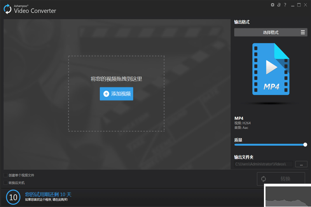Click the 如果您喜欢这个程序, 请在此购买! purchase link
Viewport: 311px width, 207px height.
[x=46, y=200]
